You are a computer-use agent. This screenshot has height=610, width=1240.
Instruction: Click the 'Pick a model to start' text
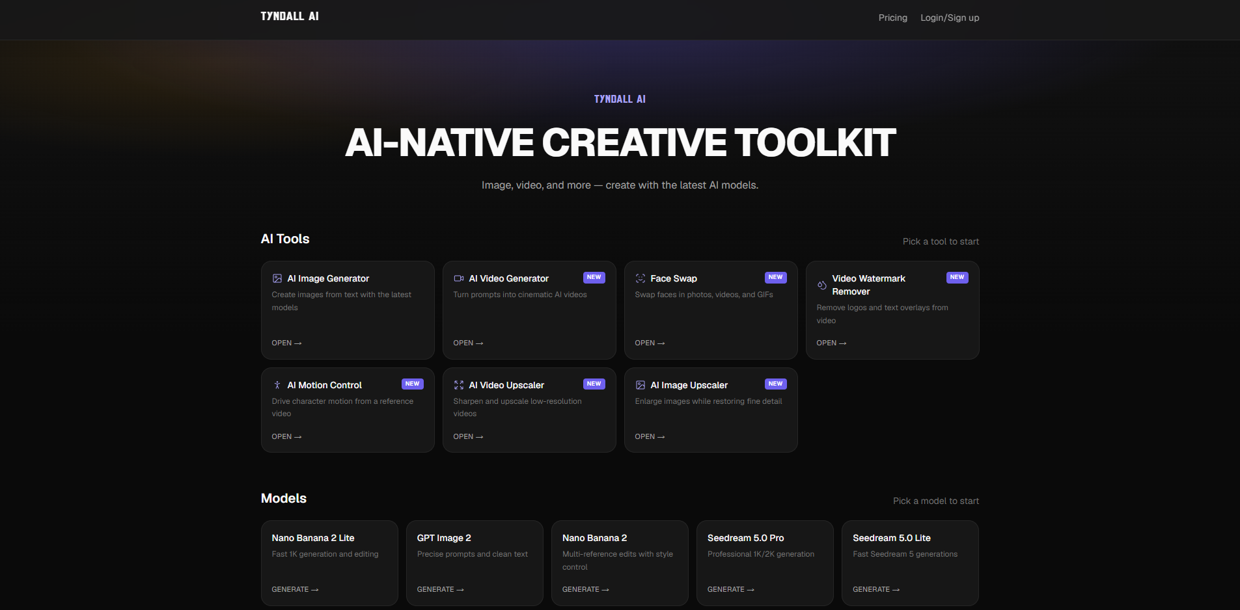point(936,501)
